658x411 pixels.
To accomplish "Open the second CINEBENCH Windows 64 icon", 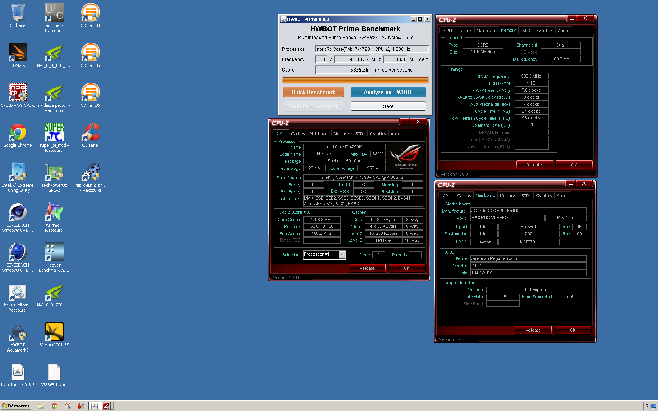I will click(x=18, y=252).
